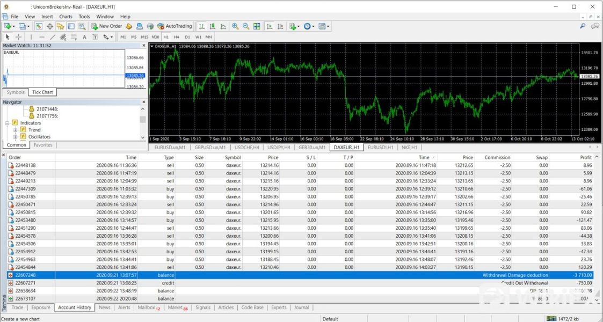Image resolution: width=603 pixels, height=322 pixels.
Task: Switch timeframe to M15
Action: click(x=144, y=37)
